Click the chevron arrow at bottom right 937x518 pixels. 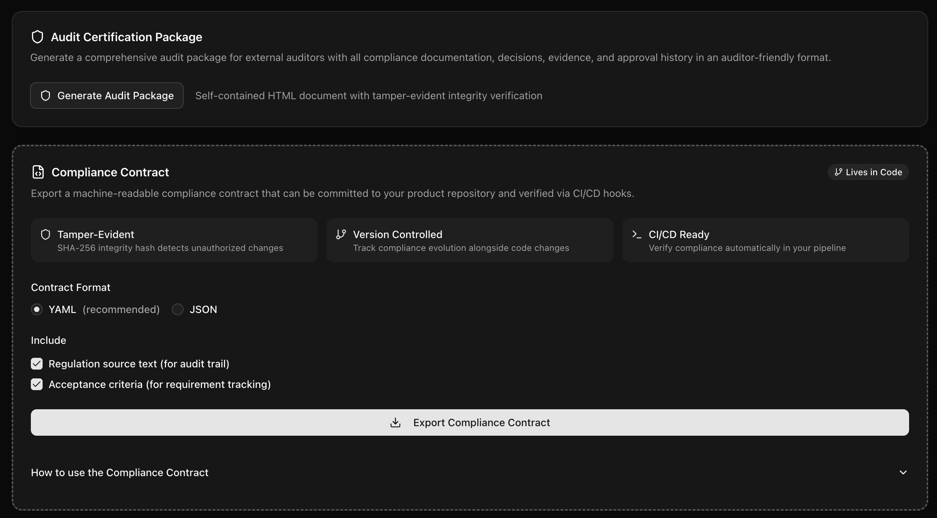coord(903,472)
